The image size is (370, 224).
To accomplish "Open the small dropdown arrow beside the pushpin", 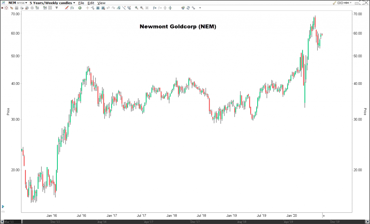I will click(350, 3).
